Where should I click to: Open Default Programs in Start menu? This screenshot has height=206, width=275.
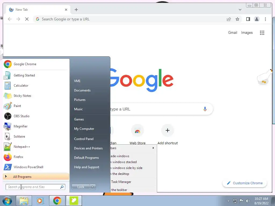tap(86, 158)
